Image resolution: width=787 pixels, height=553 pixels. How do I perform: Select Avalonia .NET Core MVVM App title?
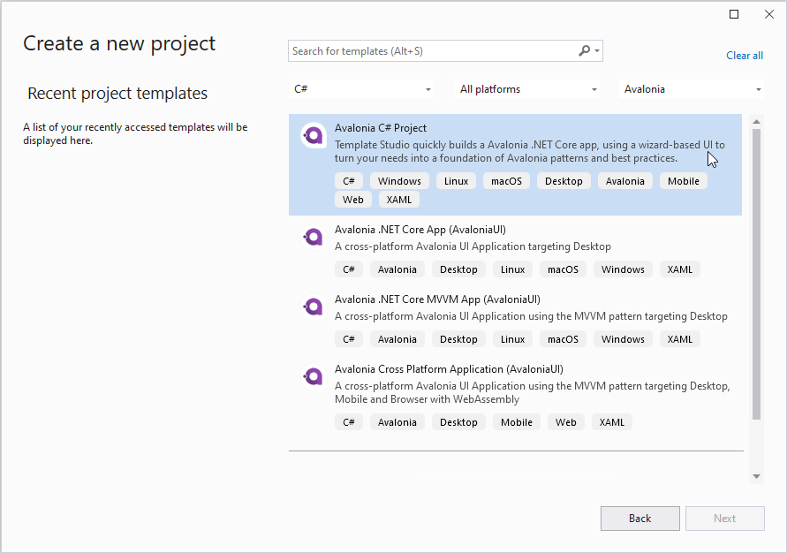[437, 299]
